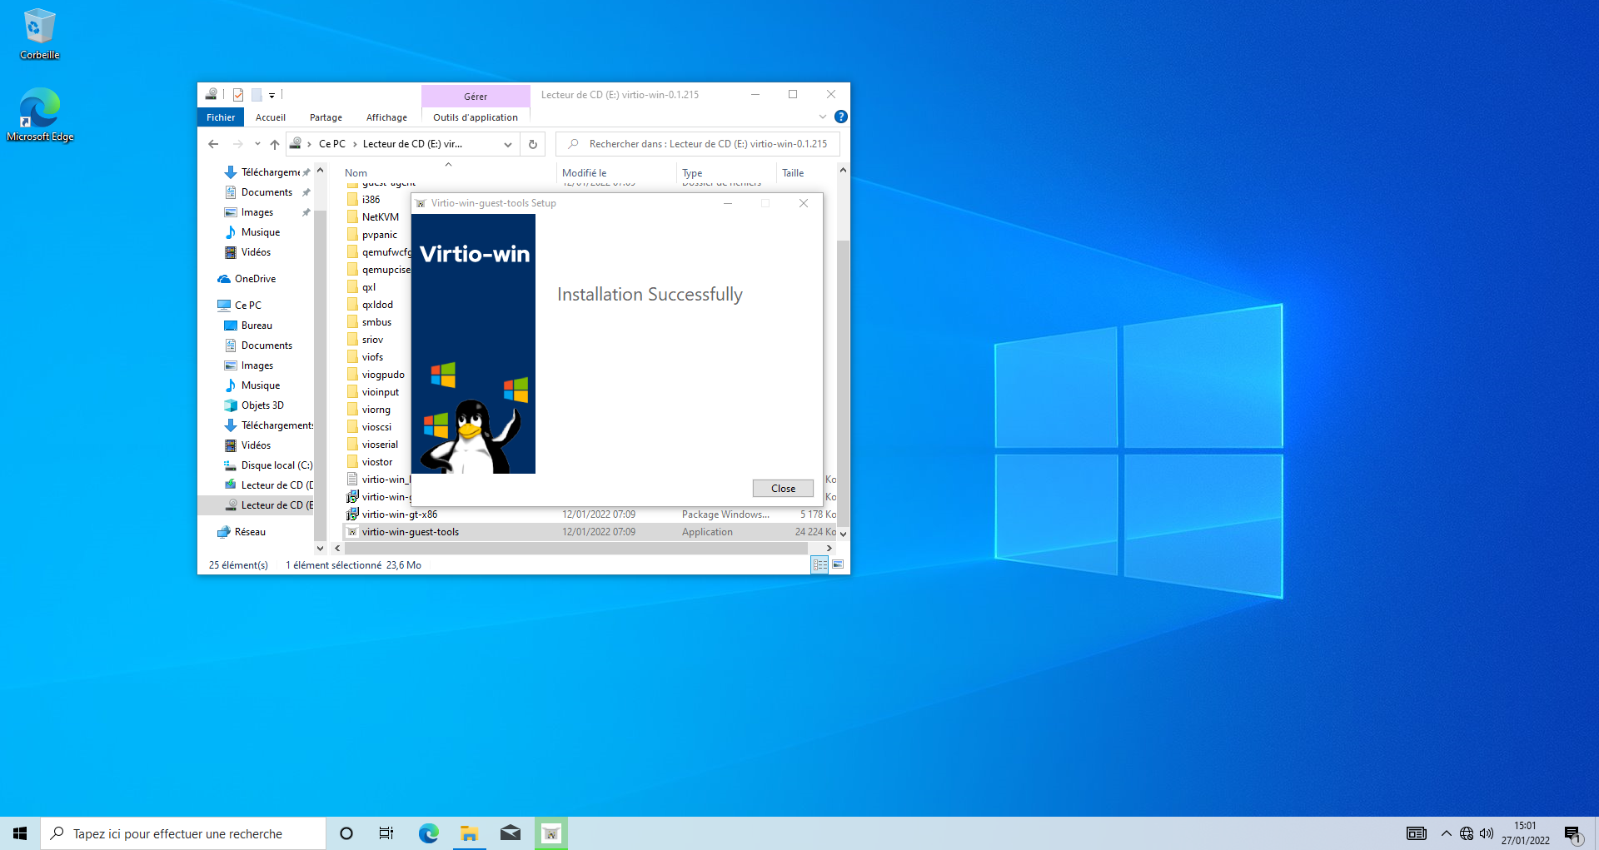Click taskbar search box
Screen dimensions: 1599x850
point(183,833)
